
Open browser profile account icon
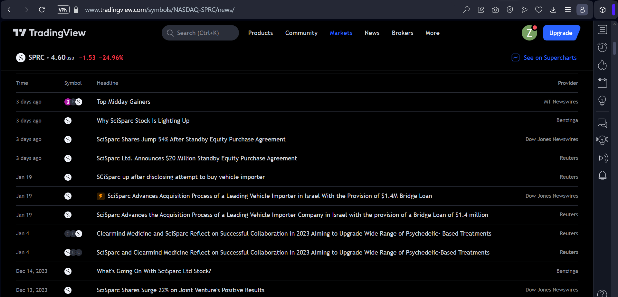point(582,10)
